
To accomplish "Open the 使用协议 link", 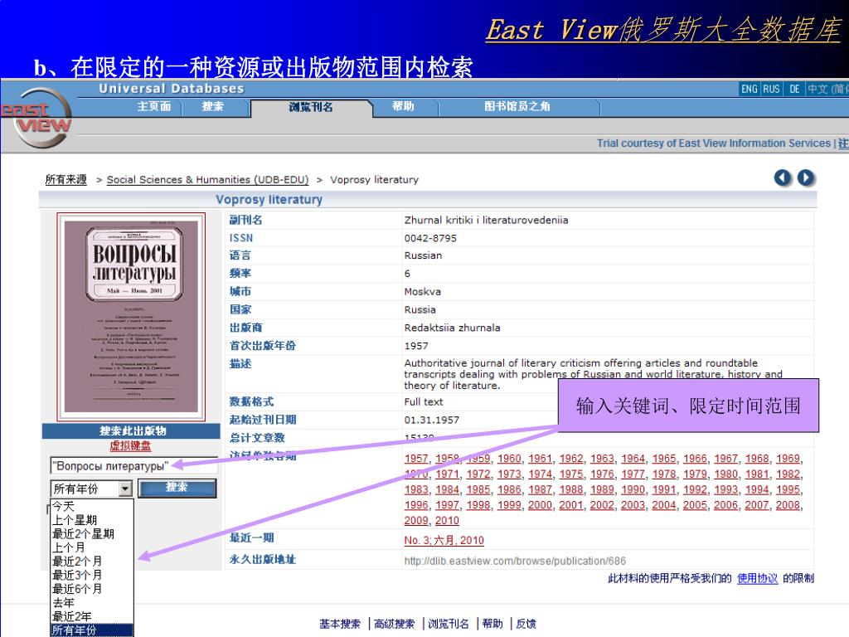I will coord(757,578).
